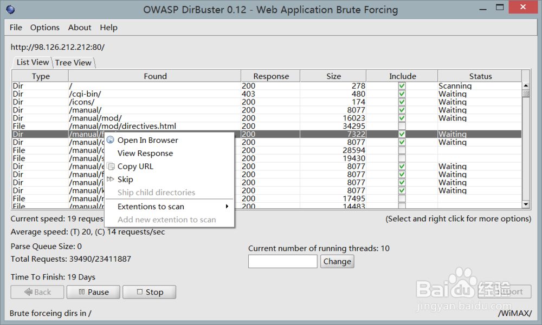542x325 pixels.
Task: Check Include for directives.html row
Action: tap(402, 126)
